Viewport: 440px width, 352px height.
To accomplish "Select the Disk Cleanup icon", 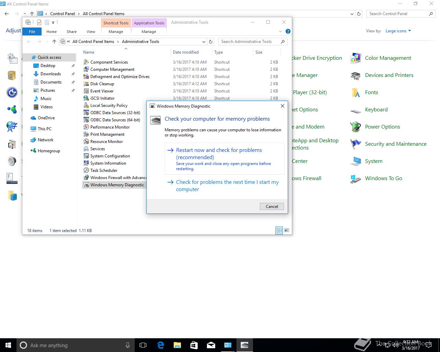I will coord(86,84).
